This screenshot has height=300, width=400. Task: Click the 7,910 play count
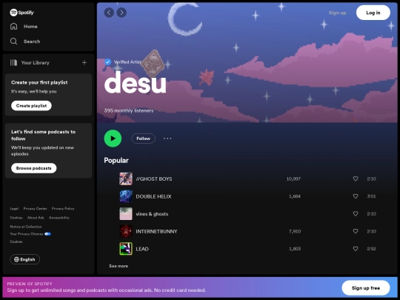[x=295, y=231]
